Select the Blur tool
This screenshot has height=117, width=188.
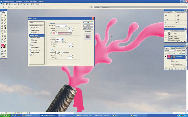tap(2, 31)
